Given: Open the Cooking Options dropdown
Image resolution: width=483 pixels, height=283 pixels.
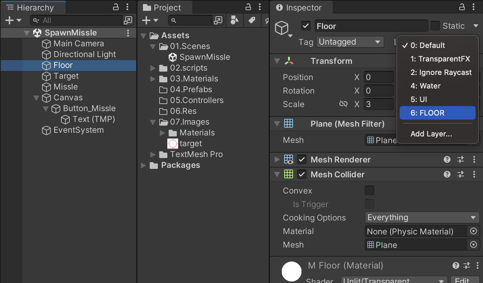Looking at the screenshot, I should [422, 218].
